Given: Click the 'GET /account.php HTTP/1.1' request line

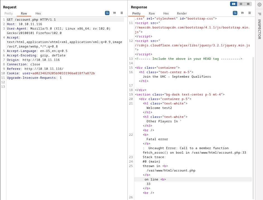Looking at the screenshot, I should (31, 20).
